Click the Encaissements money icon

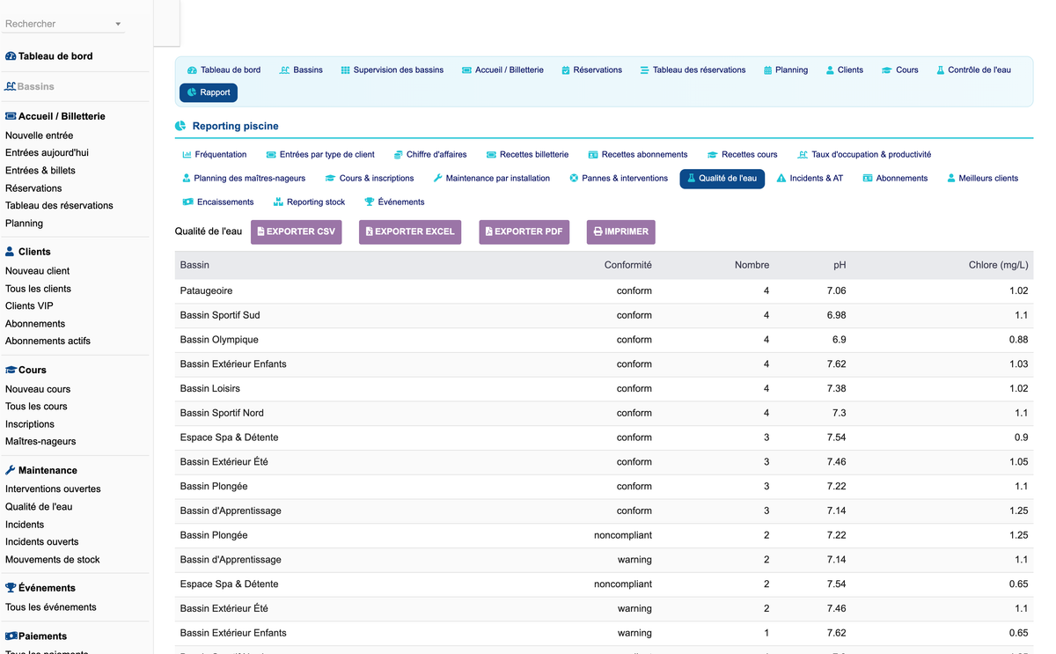tap(187, 202)
